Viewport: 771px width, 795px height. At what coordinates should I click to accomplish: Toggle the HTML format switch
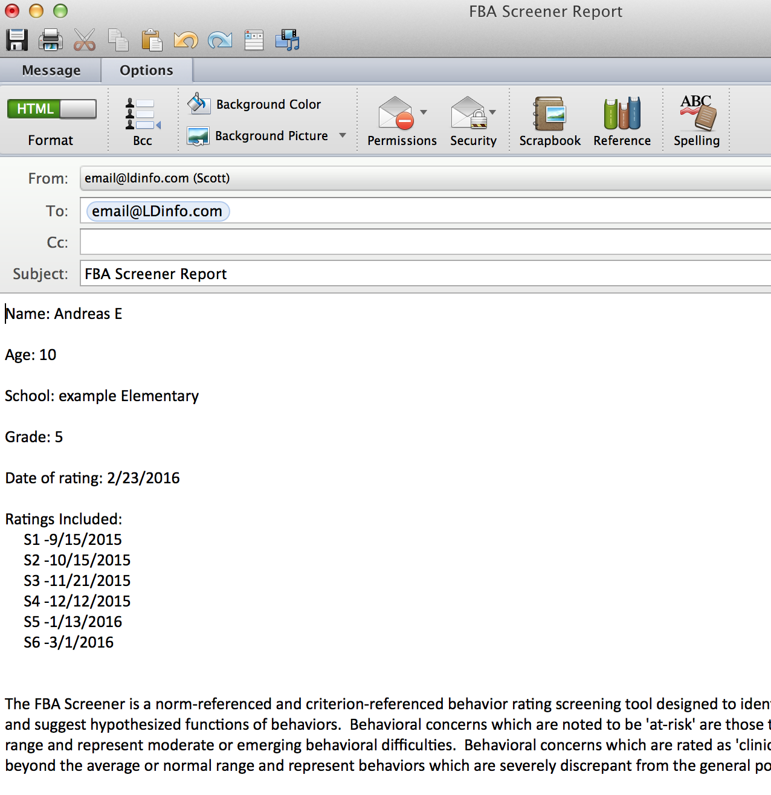coord(51,109)
